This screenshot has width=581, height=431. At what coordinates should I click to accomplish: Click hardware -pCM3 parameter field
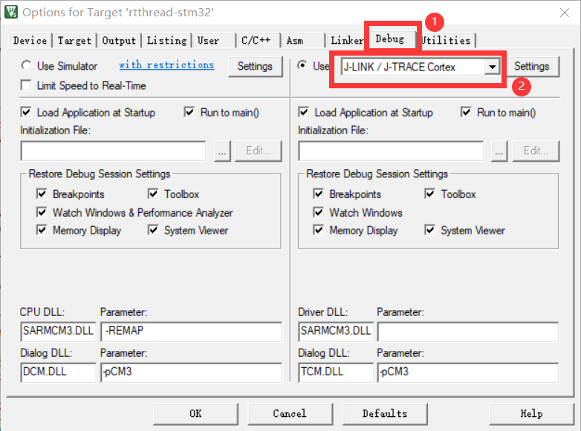[468, 372]
